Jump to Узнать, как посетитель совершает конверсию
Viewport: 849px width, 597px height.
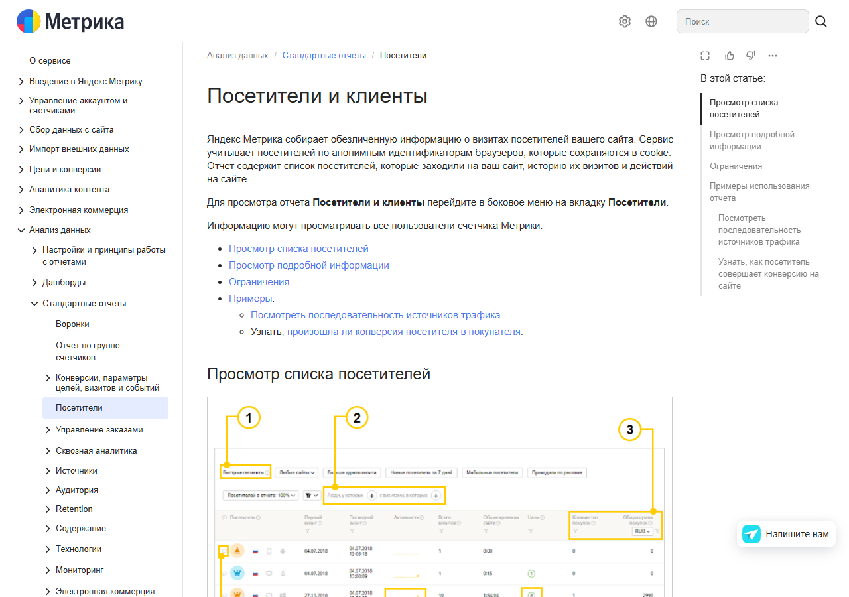(x=769, y=274)
